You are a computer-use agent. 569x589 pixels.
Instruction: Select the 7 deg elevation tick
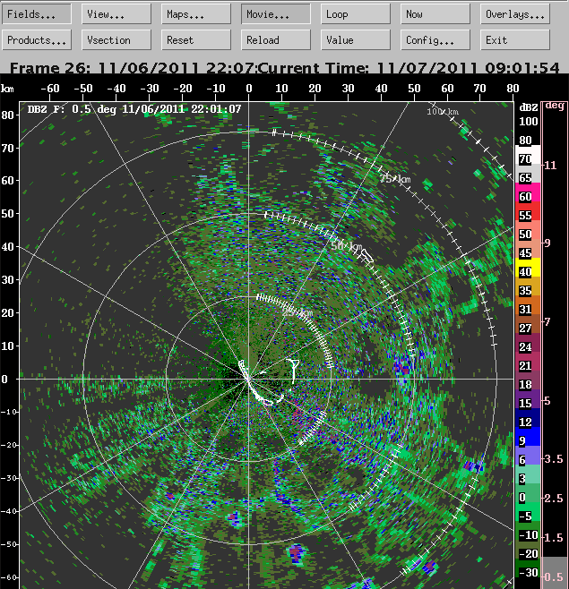(x=547, y=321)
